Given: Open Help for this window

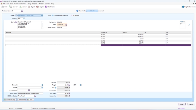Looking at the screenshot, I should coord(189,7).
